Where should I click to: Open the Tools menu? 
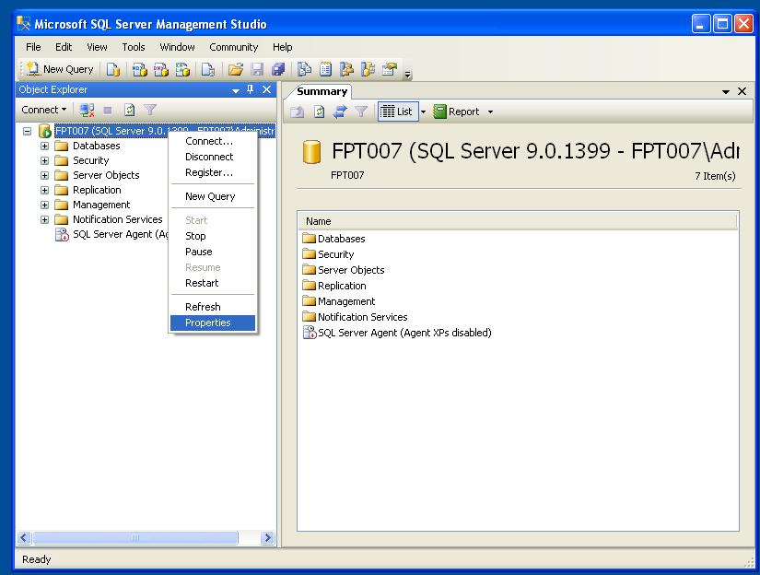134,47
